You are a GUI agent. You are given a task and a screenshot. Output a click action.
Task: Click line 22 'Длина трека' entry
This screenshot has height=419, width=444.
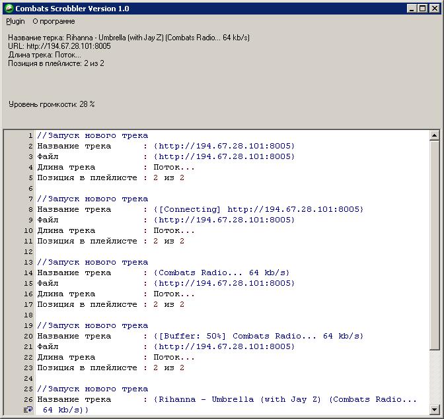coord(116,358)
